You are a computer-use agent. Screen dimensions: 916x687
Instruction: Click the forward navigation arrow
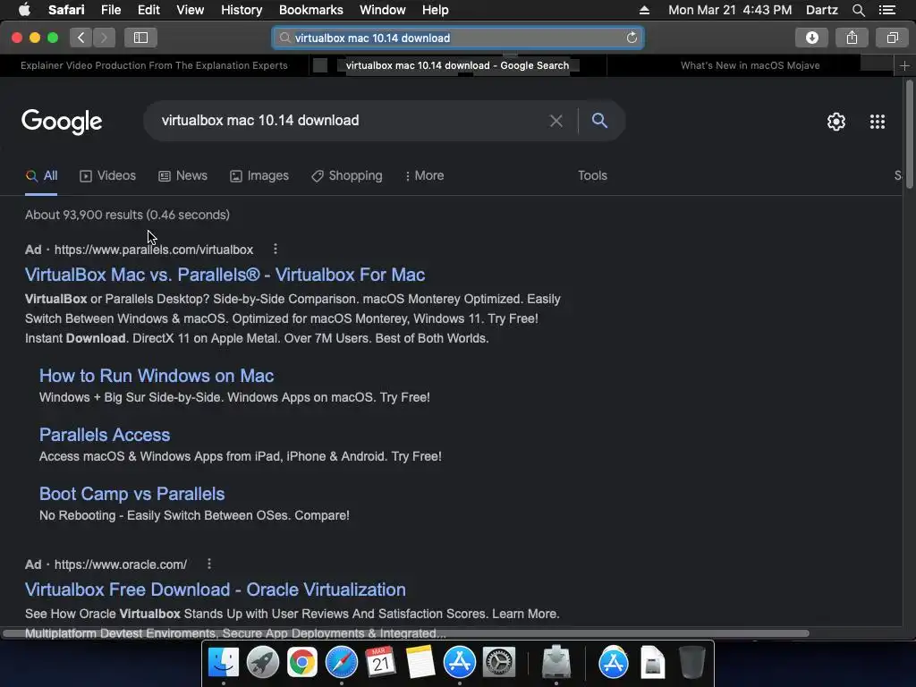(x=104, y=38)
